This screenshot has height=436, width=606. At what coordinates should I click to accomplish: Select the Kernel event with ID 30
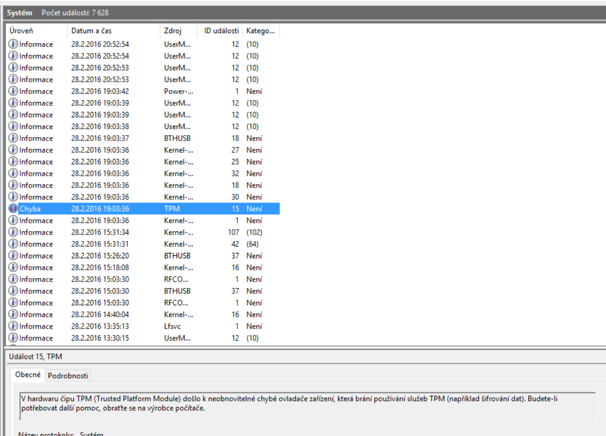pos(143,197)
